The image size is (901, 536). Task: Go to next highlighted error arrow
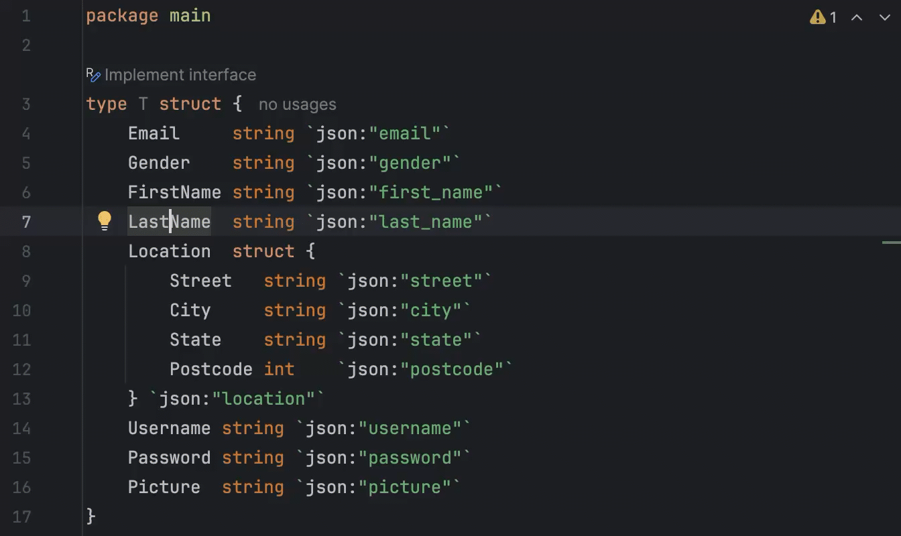click(884, 17)
